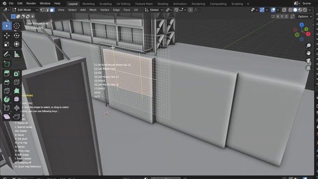
Task: Select the Extrude Region tool
Action: pos(7,74)
